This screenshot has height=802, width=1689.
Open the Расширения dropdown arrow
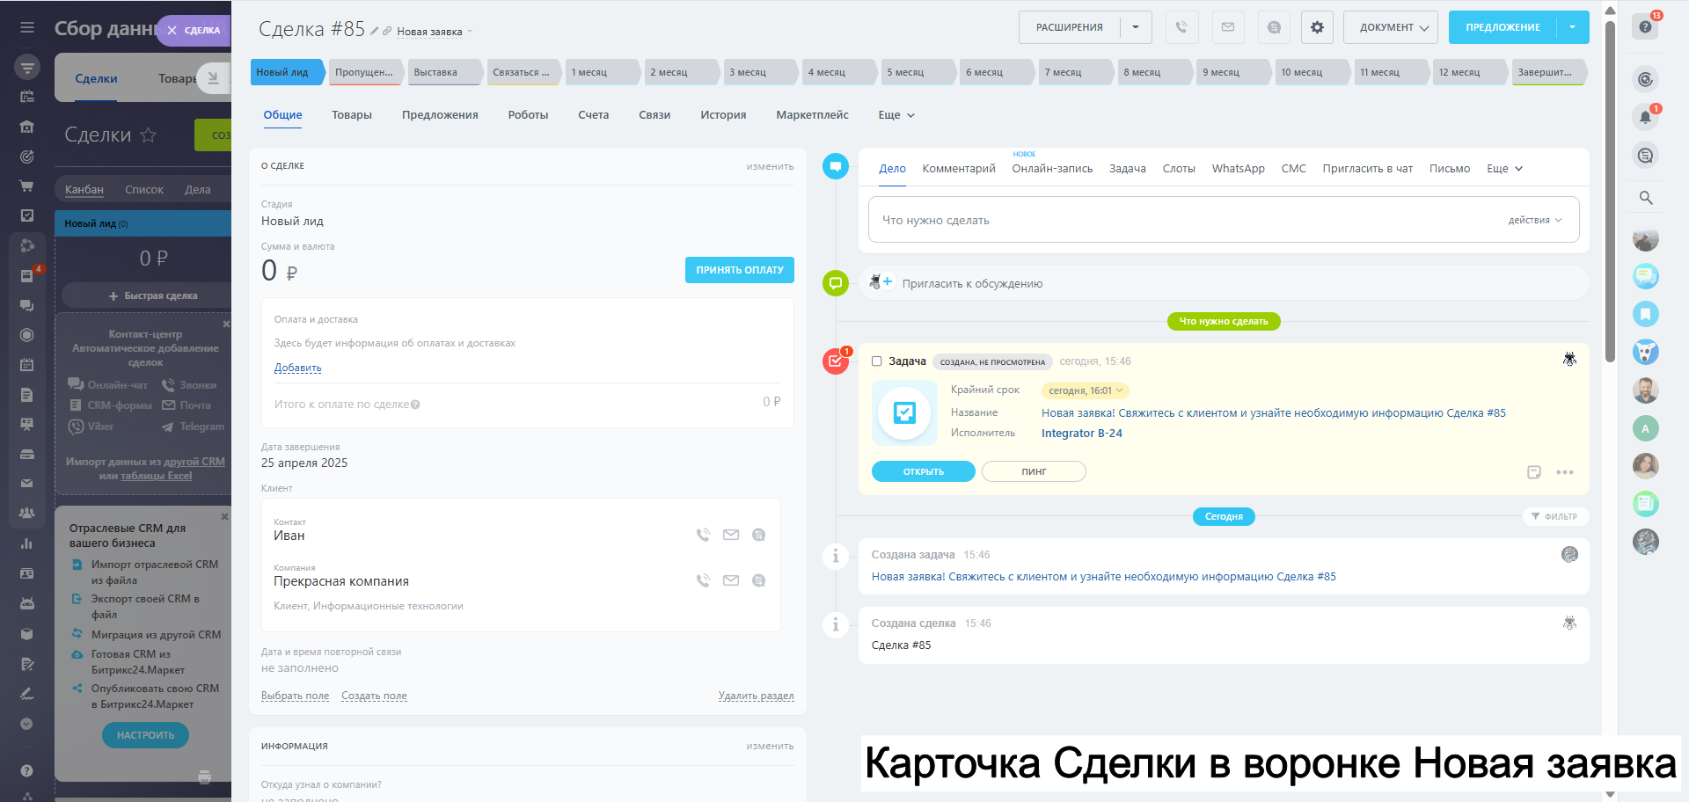(1136, 27)
